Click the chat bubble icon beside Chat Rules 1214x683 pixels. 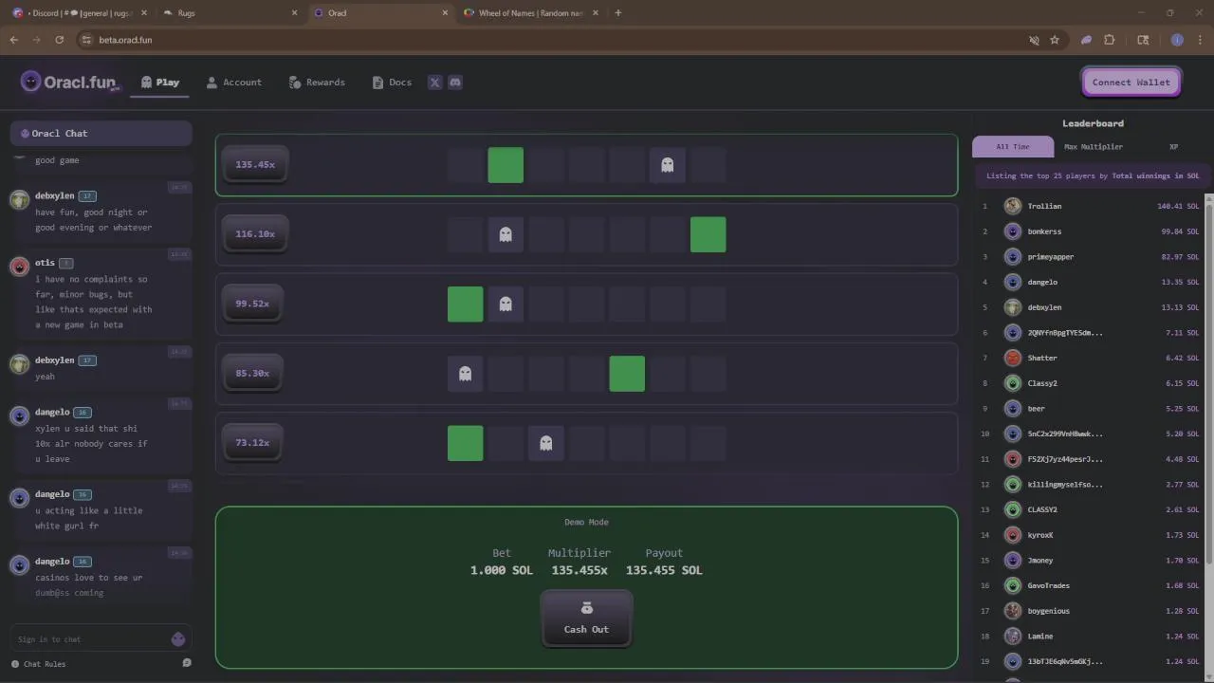point(187,663)
